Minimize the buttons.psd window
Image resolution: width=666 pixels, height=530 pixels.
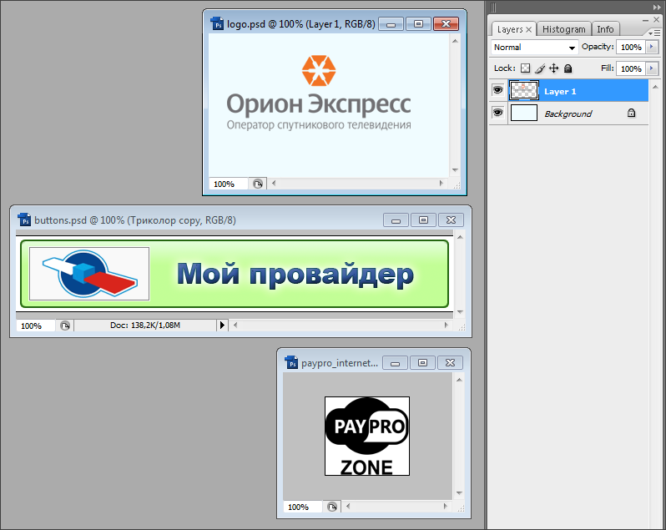[396, 220]
